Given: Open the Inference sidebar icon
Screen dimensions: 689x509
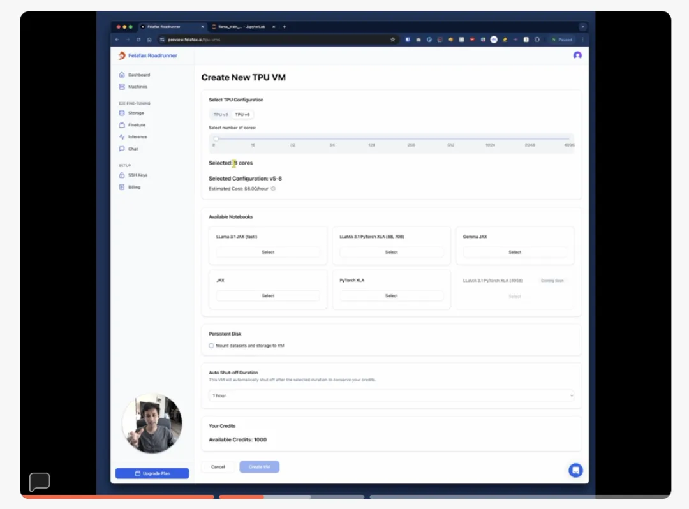Looking at the screenshot, I should click(122, 136).
